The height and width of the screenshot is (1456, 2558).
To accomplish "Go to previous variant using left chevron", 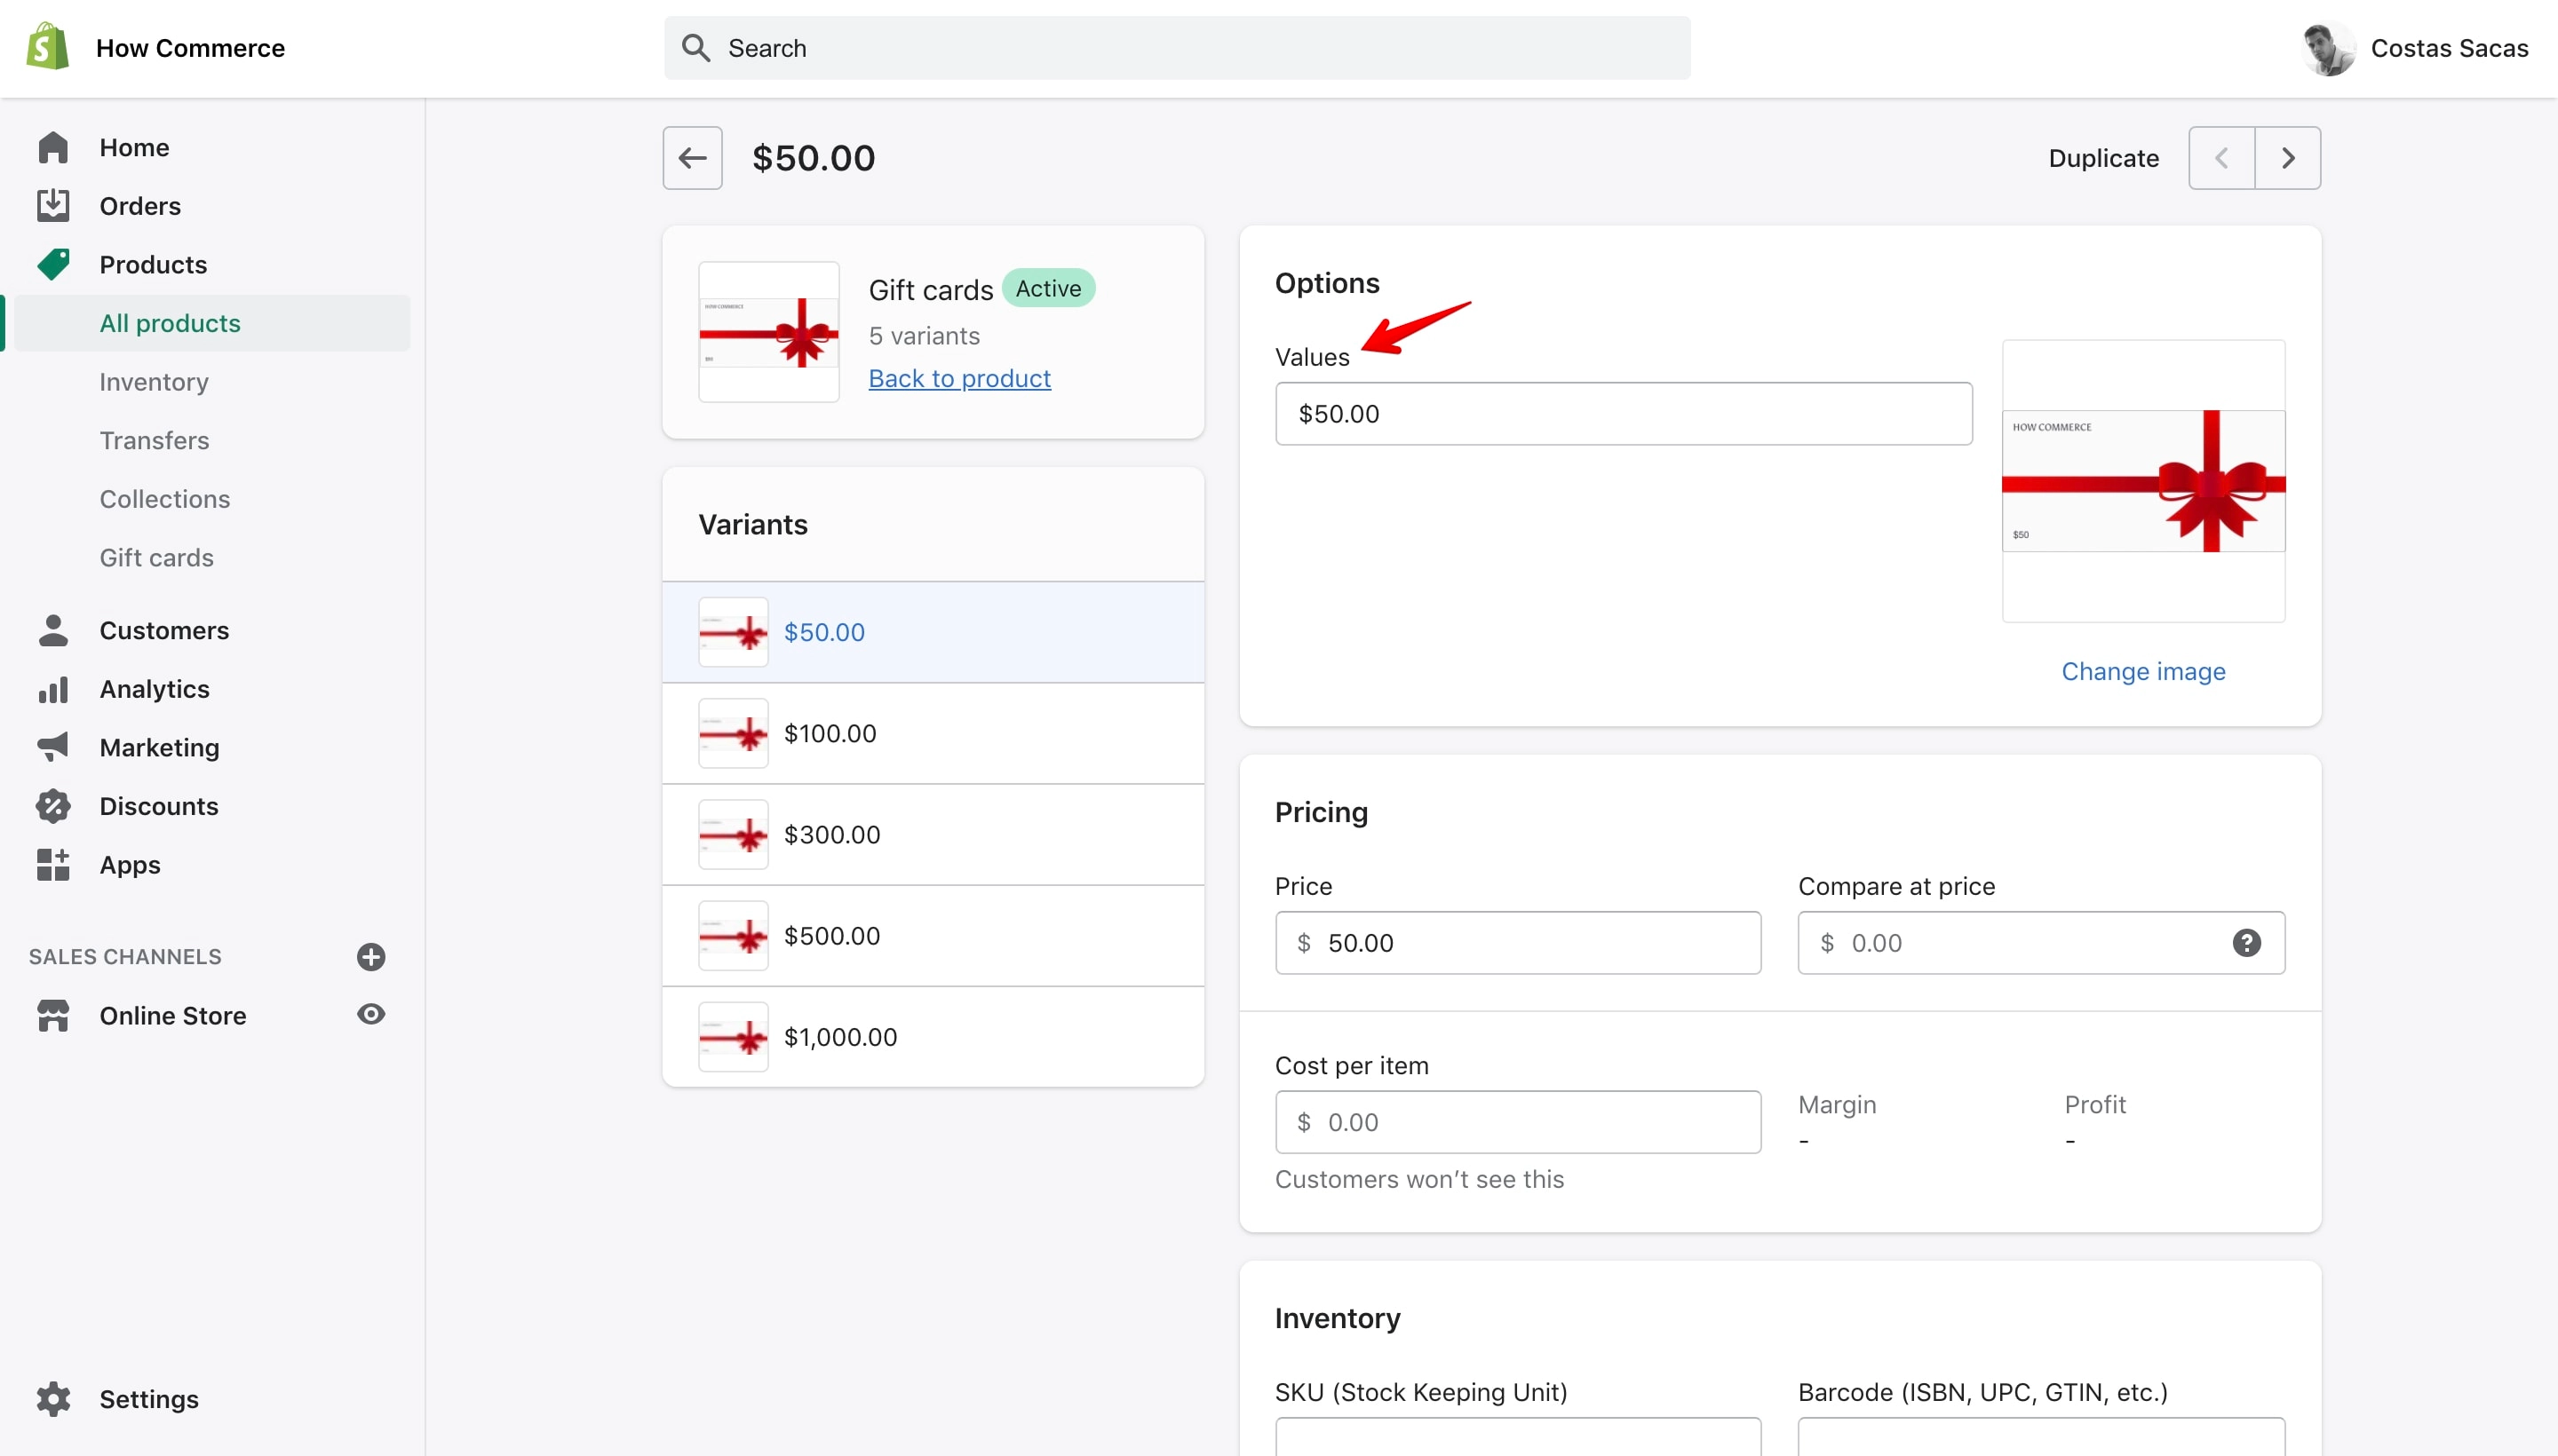I will coord(2222,158).
